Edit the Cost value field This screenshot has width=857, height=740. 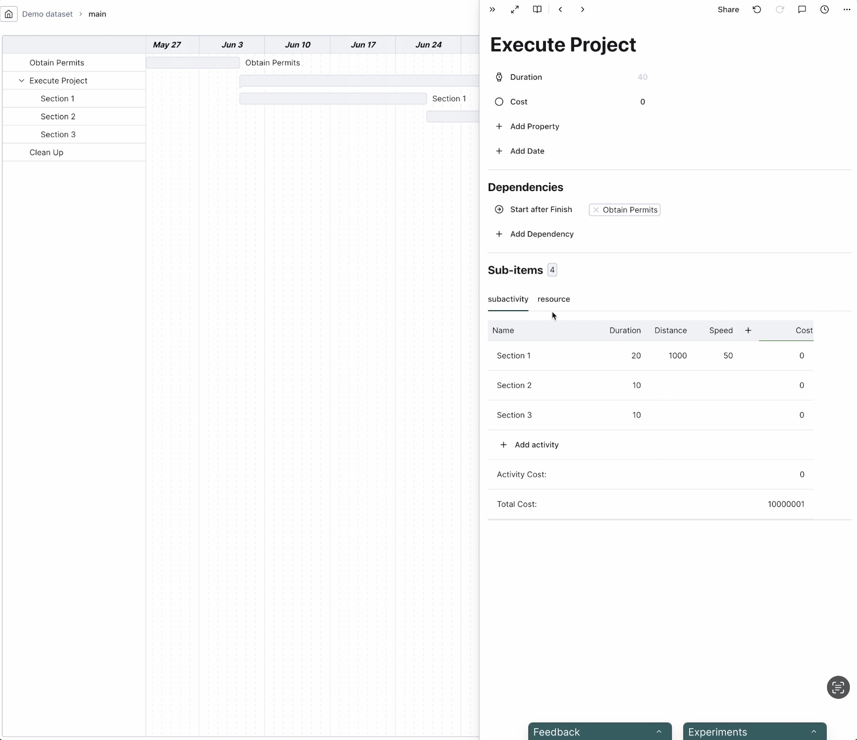pos(642,102)
